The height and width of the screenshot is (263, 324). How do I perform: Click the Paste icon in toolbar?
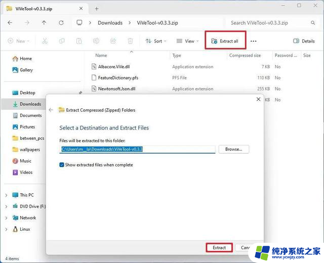click(x=79, y=41)
